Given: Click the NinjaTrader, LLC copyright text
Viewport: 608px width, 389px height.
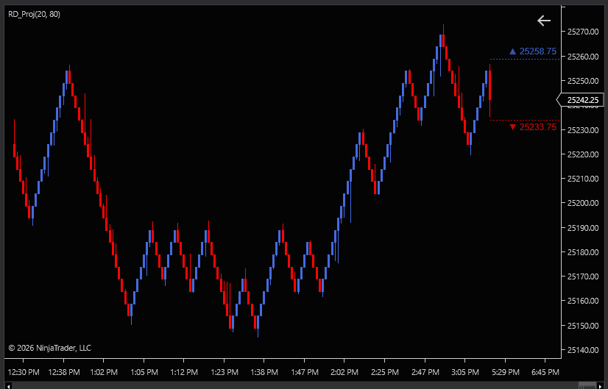Looking at the screenshot, I should (x=49, y=348).
